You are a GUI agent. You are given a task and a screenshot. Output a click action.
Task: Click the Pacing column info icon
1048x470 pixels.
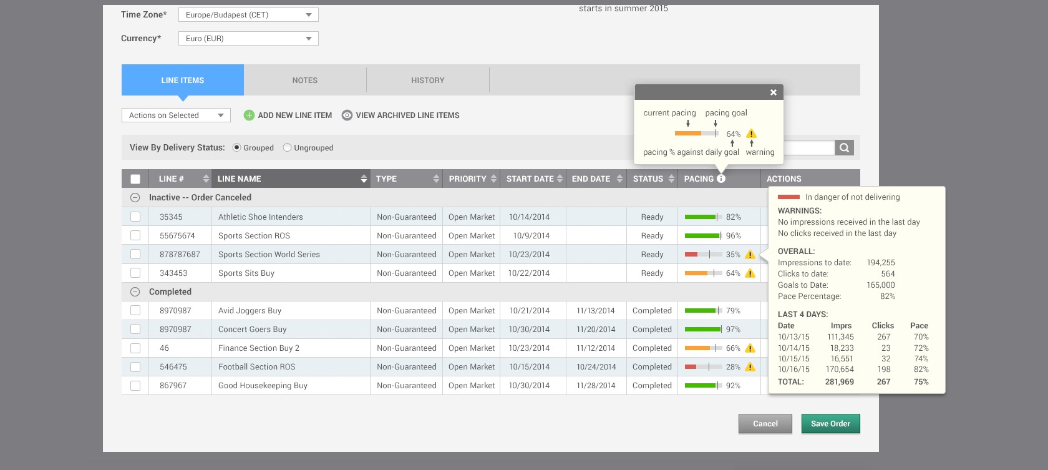[721, 179]
